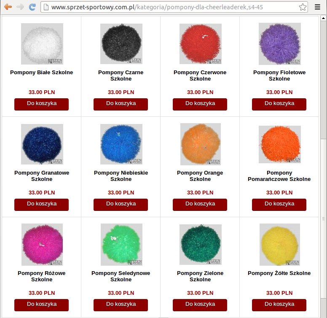The height and width of the screenshot is (318, 327).
Task: Select the pink Różowe pompom image
Action: click(x=42, y=245)
